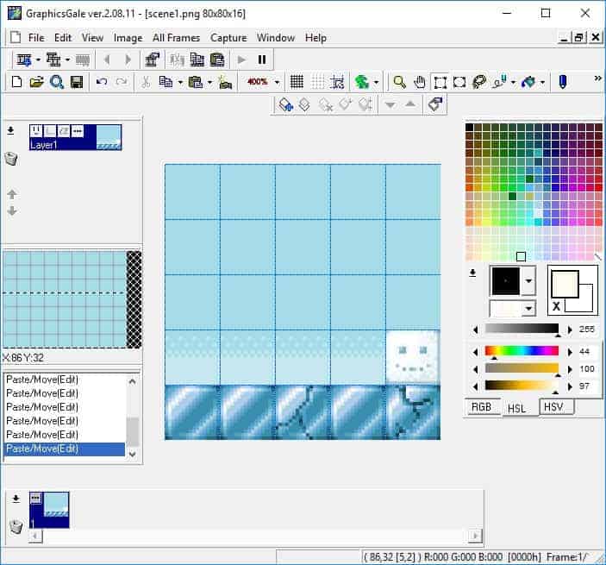Open the File menu
Viewport: 606px width, 565px height.
click(x=36, y=38)
